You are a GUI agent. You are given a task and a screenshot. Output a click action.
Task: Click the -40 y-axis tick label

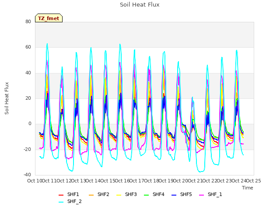[27, 175]
